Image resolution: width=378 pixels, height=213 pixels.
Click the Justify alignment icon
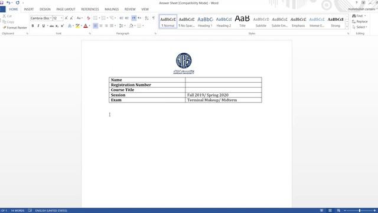click(x=112, y=26)
